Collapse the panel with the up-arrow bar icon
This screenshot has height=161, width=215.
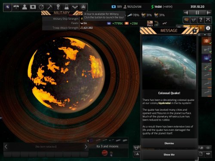208,20
